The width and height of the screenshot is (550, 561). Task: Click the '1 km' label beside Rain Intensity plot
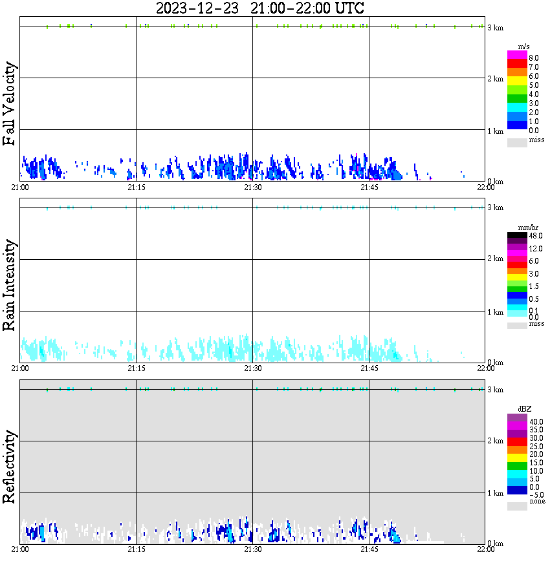[x=496, y=312]
